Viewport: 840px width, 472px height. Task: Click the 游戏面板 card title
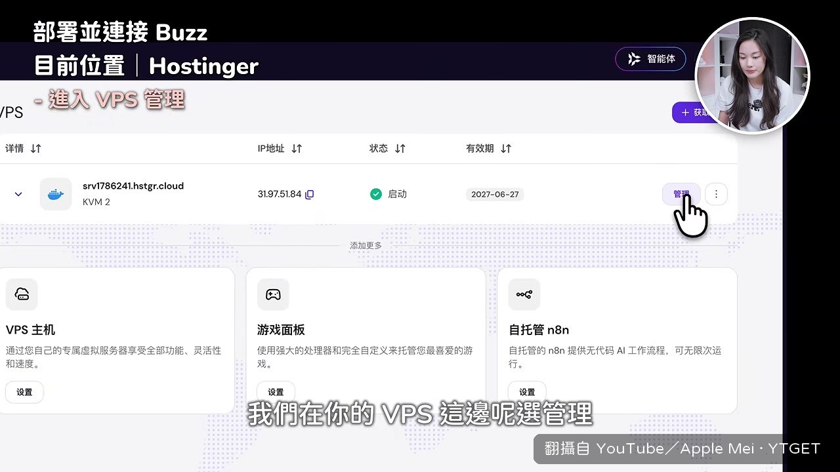point(281,330)
